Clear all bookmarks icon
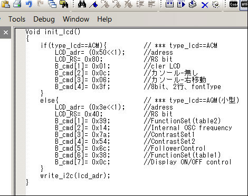Image resolution: width=248 pixels, height=196 pixels. pyautogui.click(x=128, y=4)
